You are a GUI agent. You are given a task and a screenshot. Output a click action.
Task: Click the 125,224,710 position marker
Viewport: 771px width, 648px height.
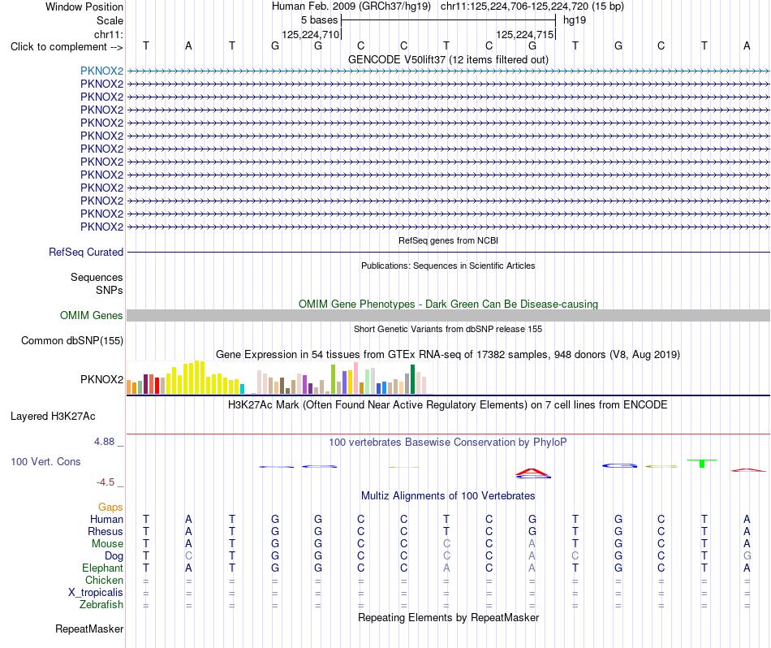point(310,34)
